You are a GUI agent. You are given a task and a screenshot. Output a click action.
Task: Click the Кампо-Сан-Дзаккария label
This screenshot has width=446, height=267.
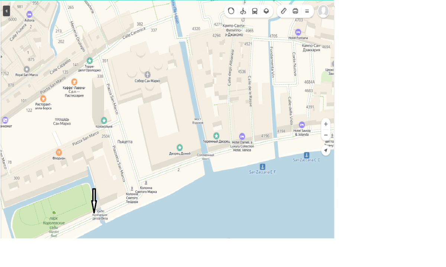click(311, 48)
